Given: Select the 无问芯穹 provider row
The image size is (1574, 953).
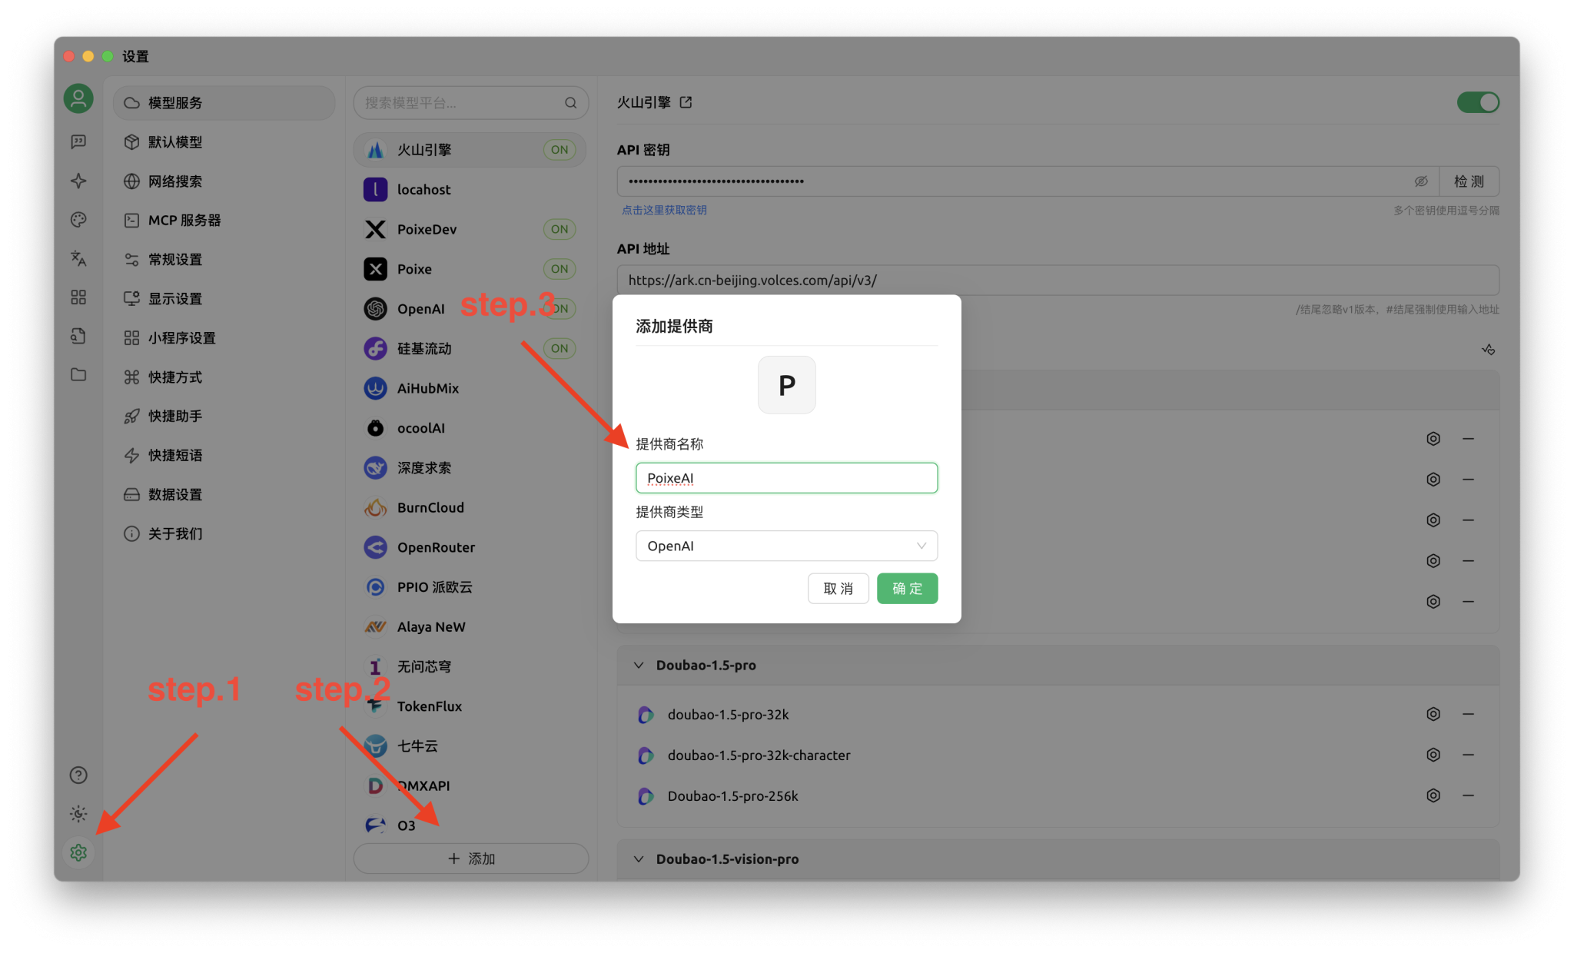Looking at the screenshot, I should click(x=470, y=666).
